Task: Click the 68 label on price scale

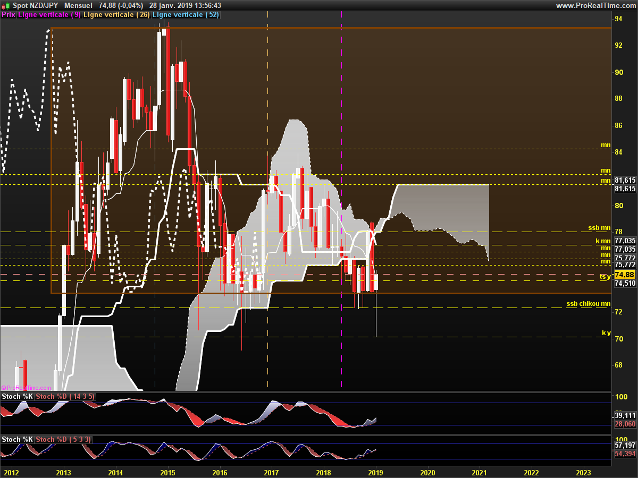Action: click(619, 365)
